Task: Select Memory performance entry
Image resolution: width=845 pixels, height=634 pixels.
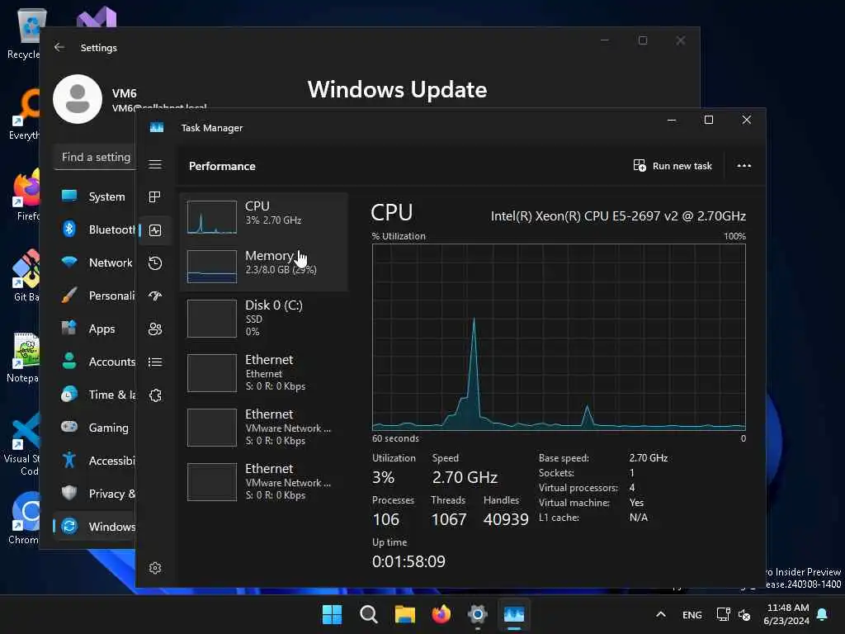Action: pos(263,267)
